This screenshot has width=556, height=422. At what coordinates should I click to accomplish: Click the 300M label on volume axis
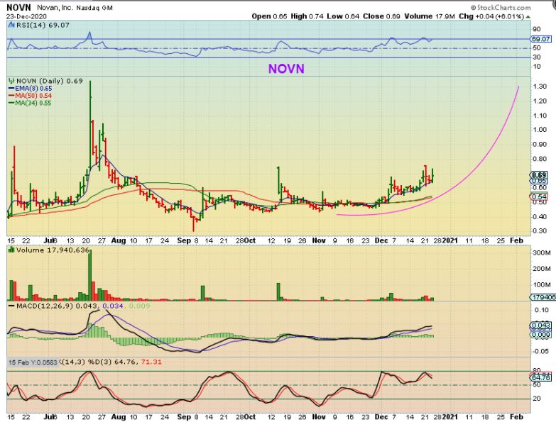(542, 252)
